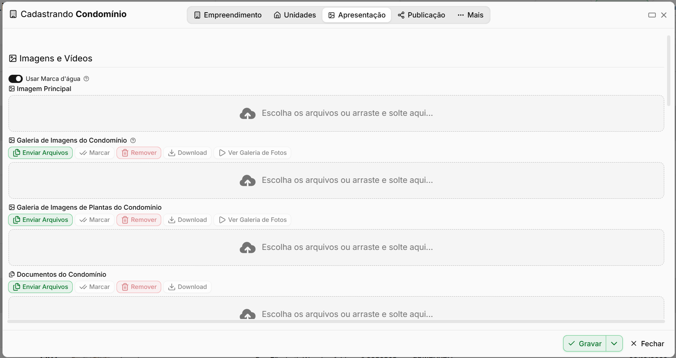Toggle the Usar Marca d'água switch
The image size is (676, 358).
[15, 79]
